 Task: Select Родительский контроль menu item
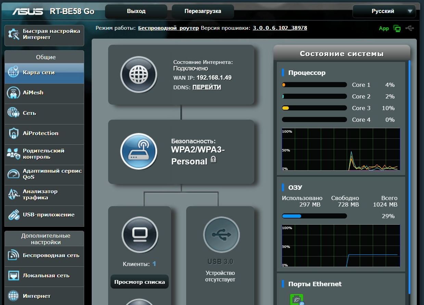click(x=44, y=154)
